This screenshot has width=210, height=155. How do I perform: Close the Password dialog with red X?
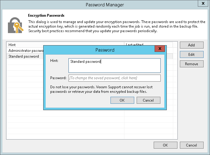tap(160, 49)
